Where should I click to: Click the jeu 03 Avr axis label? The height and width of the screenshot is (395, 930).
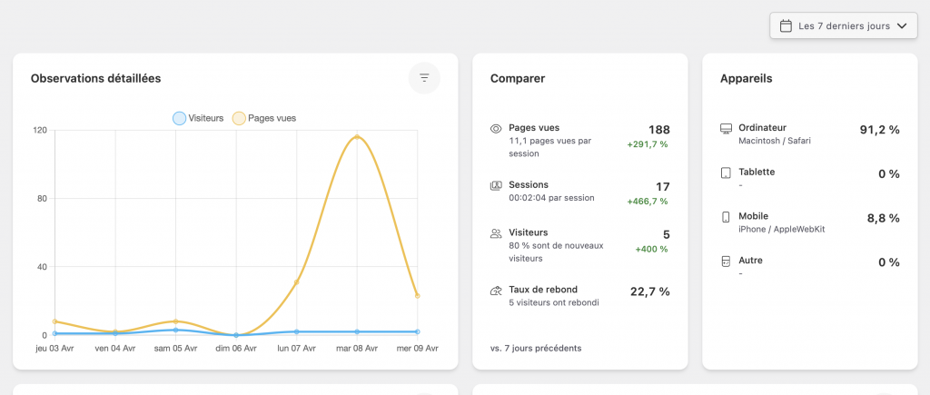[54, 348]
